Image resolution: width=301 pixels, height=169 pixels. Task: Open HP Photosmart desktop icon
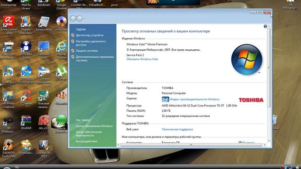8,124
